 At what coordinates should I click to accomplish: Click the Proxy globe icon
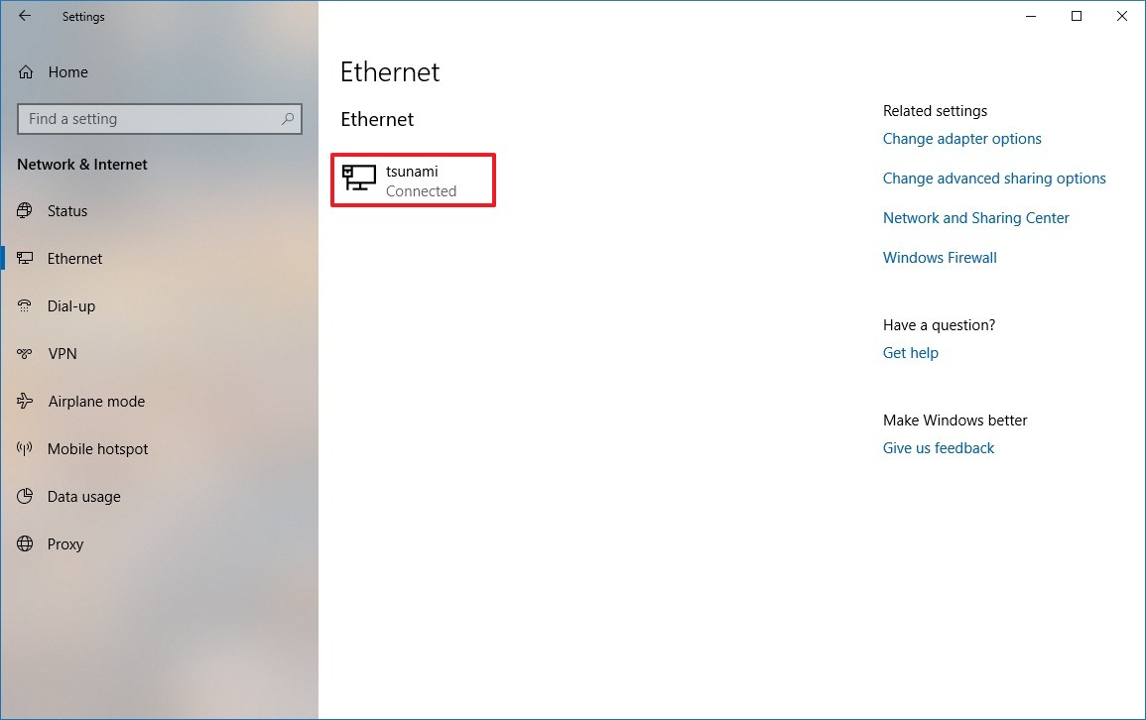tap(24, 543)
